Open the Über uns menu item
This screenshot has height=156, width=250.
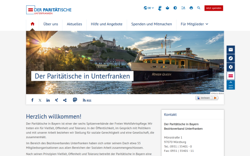[51, 24]
